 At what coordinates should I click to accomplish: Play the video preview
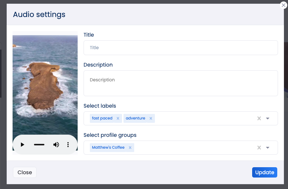tap(23, 145)
